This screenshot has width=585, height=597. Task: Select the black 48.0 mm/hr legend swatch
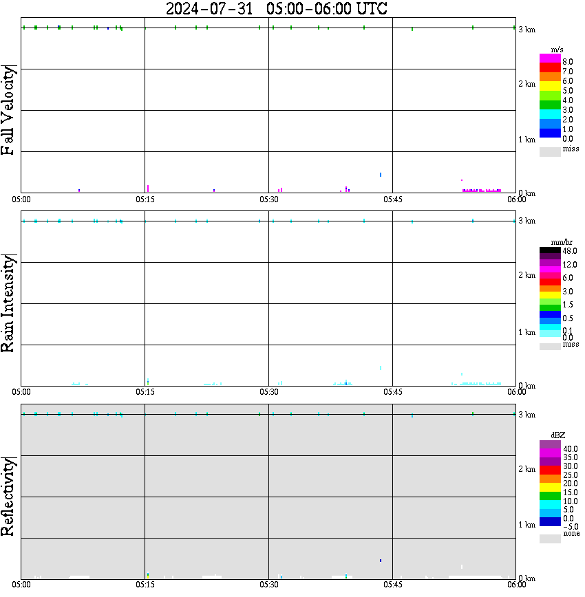[x=550, y=250]
